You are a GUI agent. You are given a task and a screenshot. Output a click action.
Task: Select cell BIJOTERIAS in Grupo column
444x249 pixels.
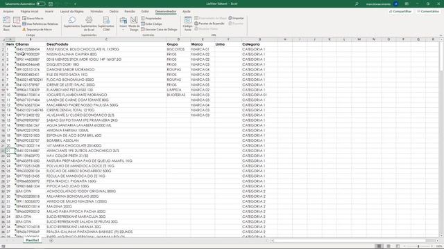tap(178, 95)
